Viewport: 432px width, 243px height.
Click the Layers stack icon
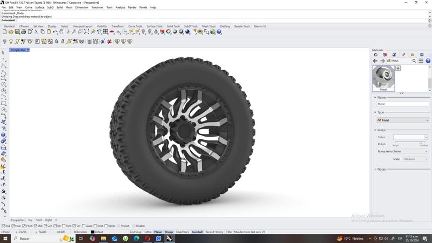point(162,32)
